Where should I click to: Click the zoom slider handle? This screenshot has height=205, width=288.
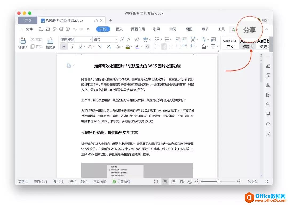(x=218, y=182)
